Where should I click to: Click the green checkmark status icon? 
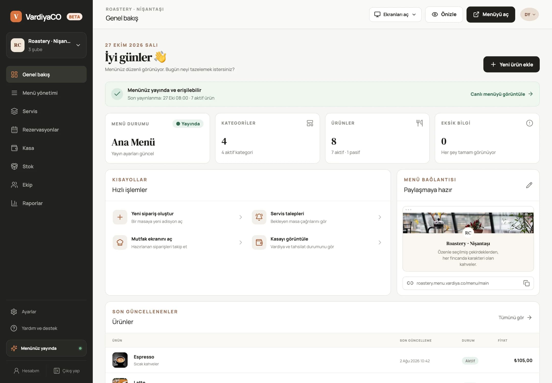click(x=117, y=94)
